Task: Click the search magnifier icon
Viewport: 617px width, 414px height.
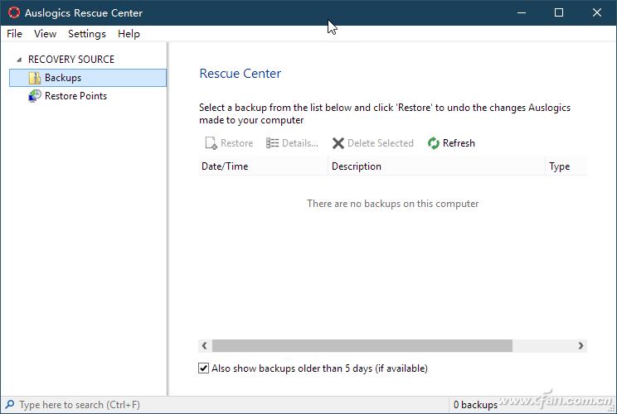Action: [10, 404]
